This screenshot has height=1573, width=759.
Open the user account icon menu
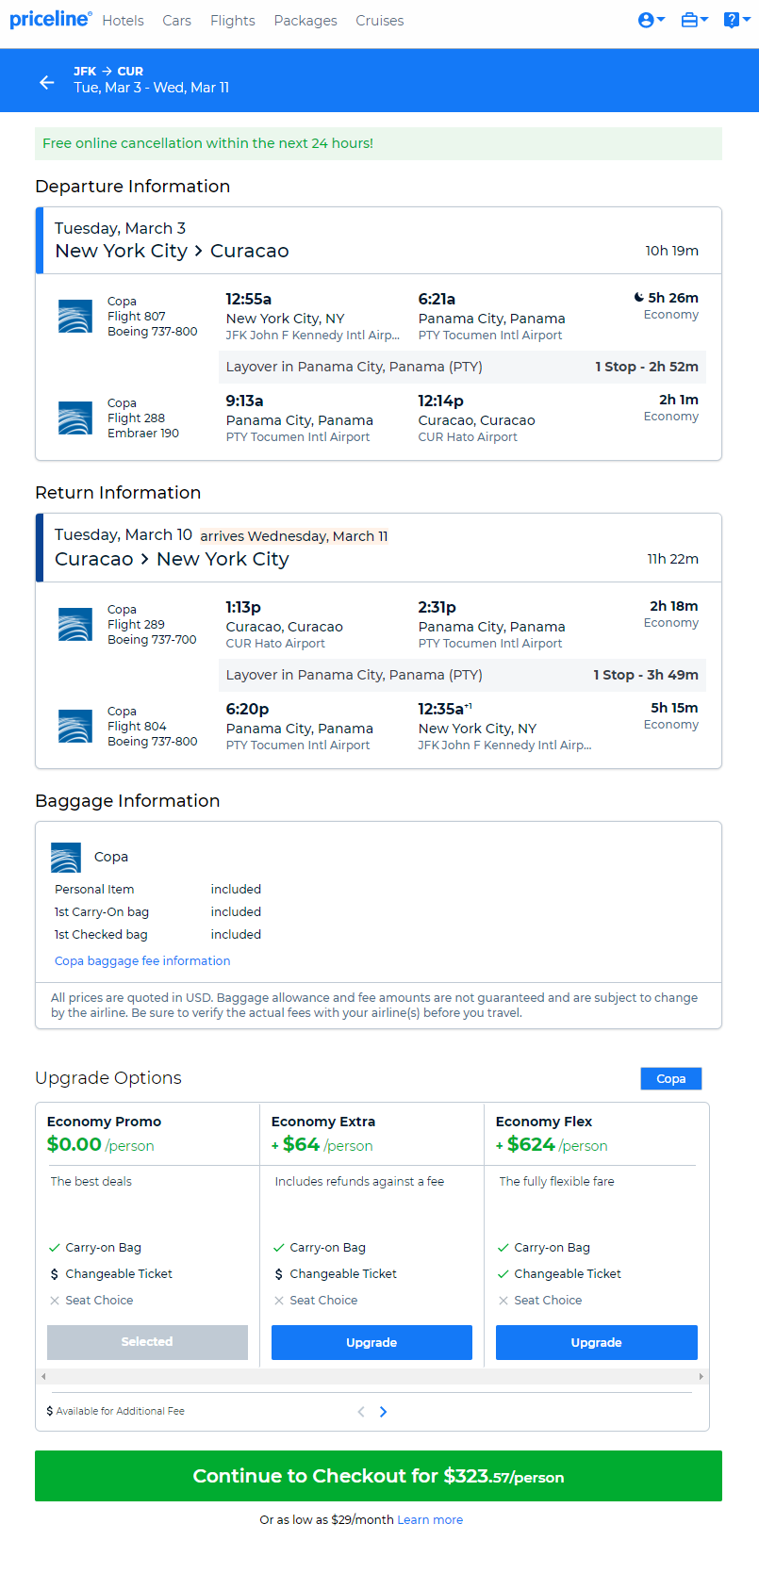(x=652, y=20)
